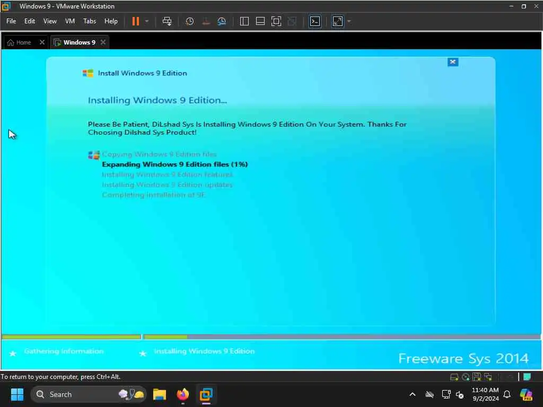The height and width of the screenshot is (407, 543).
Task: Click Installing Windows 9 Edition heading
Action: (157, 100)
